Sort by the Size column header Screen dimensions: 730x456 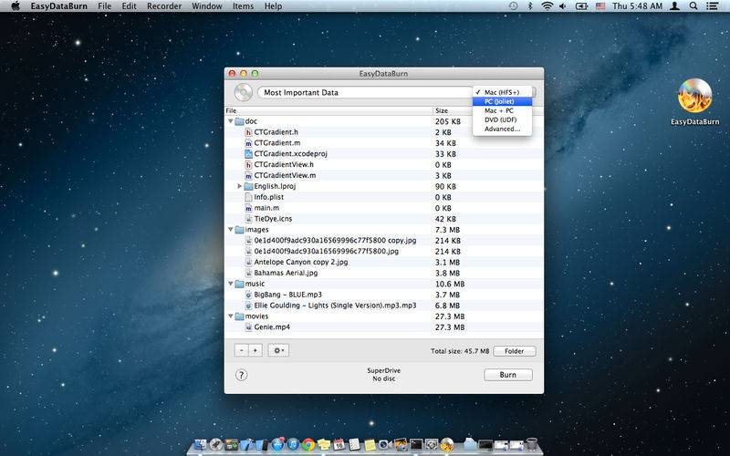453,110
